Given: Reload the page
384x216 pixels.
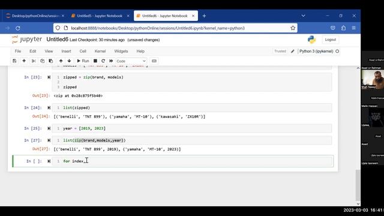Looking at the screenshot, I should click(18, 28).
